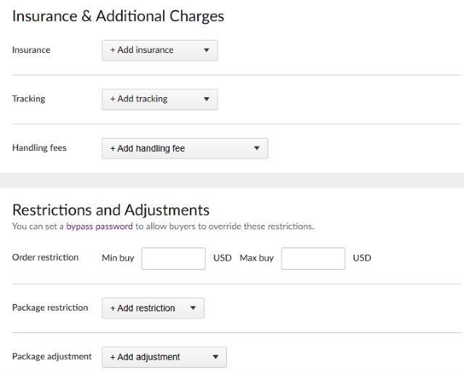Follow the bypass password link
464x373 pixels.
tap(99, 226)
